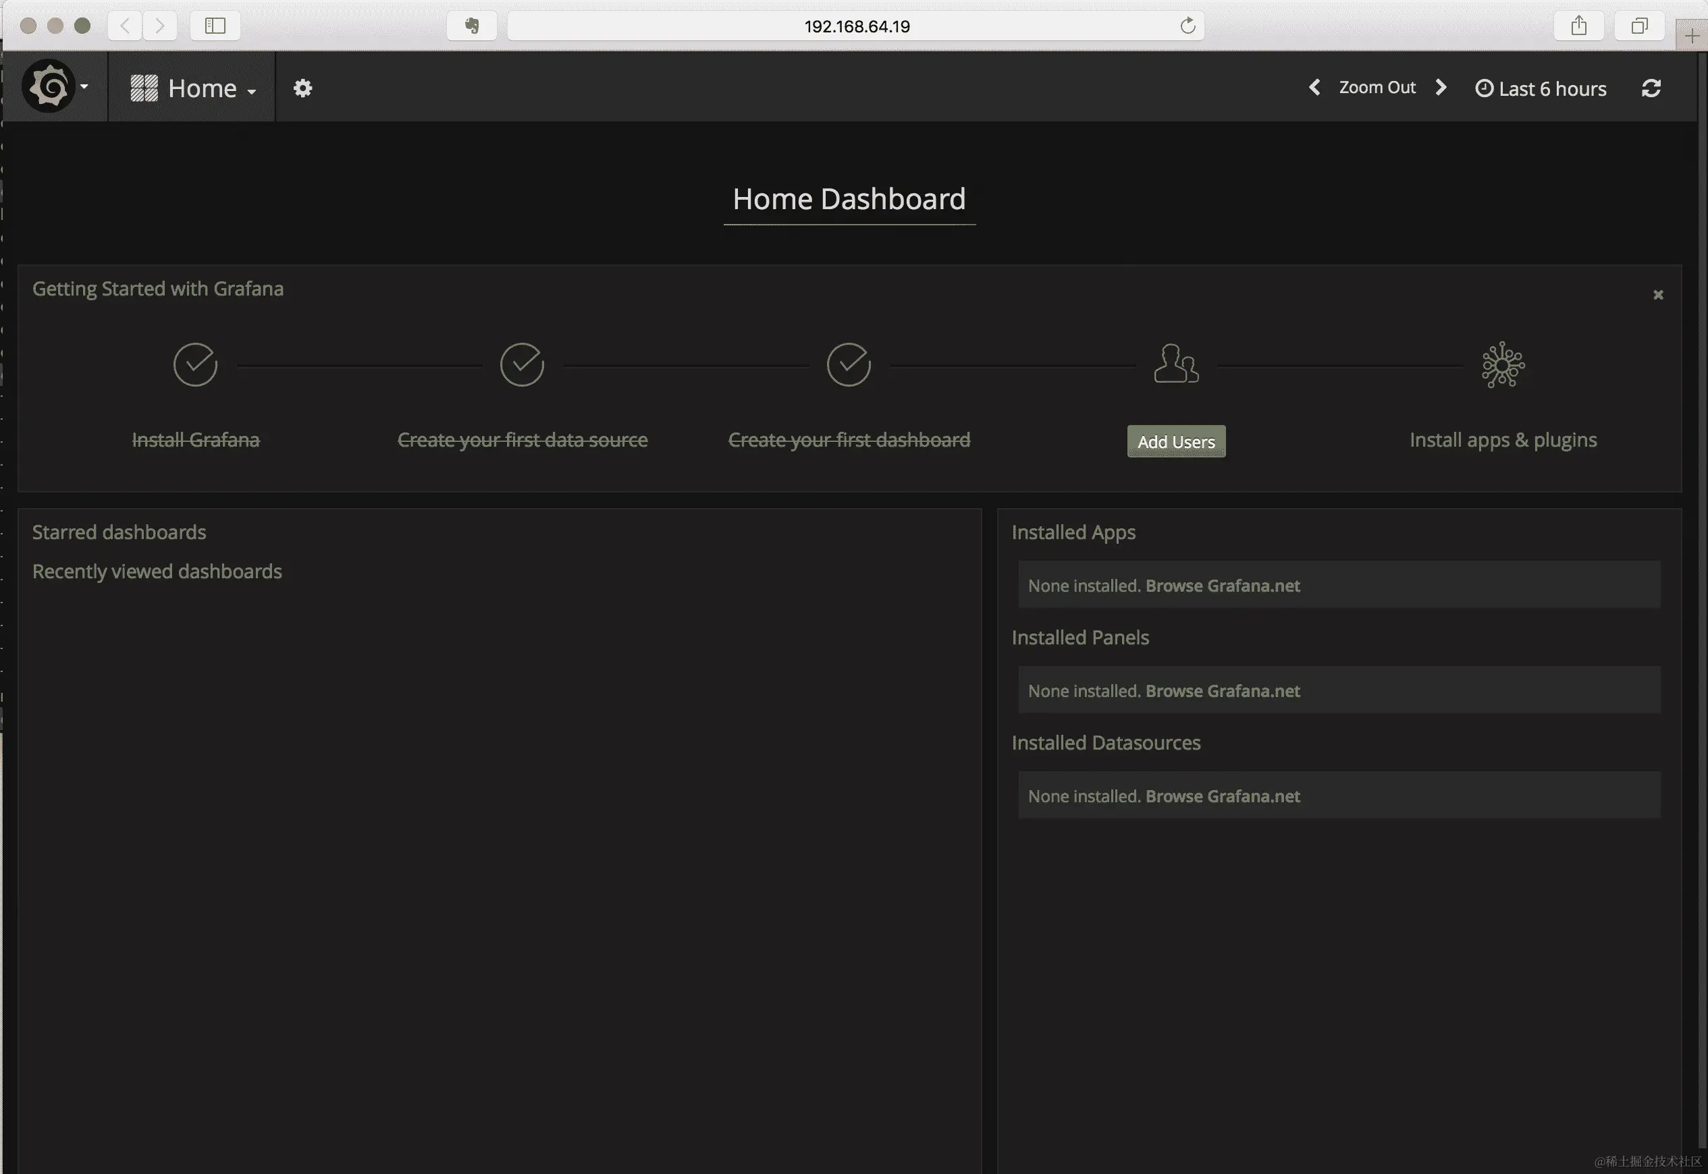The image size is (1708, 1174).
Task: Click the Add Users people icon
Action: (1175, 364)
